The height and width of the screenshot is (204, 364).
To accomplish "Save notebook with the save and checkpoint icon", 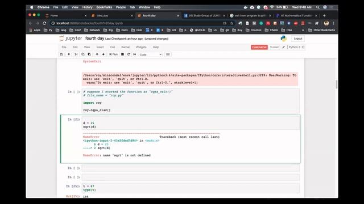I will click(x=61, y=54).
